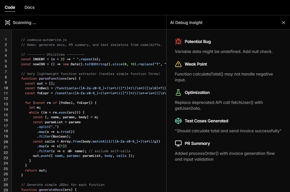Select the Potential Bug heading
Screen dimensions: 290x192
(x=198, y=42)
